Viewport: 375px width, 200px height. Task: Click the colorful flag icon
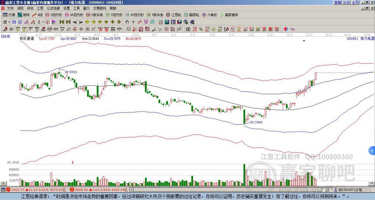coord(54,22)
